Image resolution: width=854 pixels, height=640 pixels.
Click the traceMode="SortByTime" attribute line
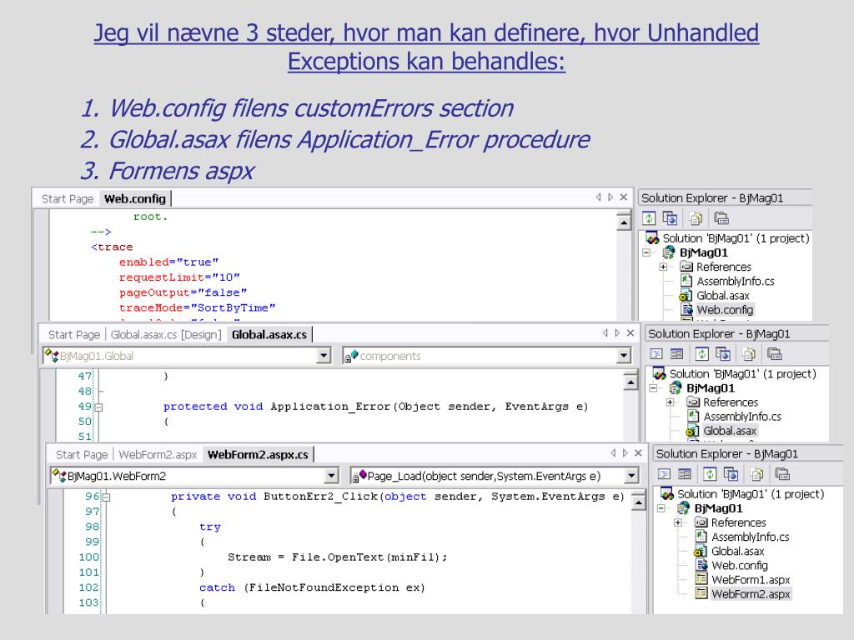pyautogui.click(x=197, y=307)
